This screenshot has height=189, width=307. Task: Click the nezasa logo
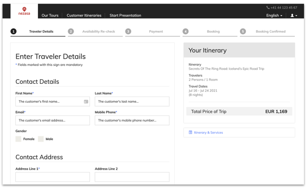point(24,11)
